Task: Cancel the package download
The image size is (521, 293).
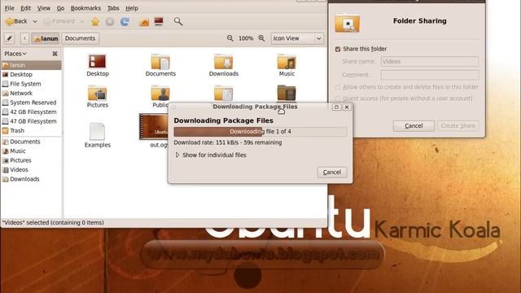Action: coord(332,172)
